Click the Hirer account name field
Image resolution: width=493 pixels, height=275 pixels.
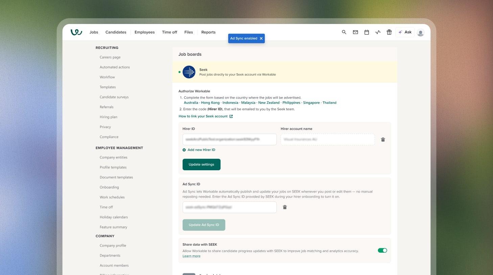[x=328, y=140]
